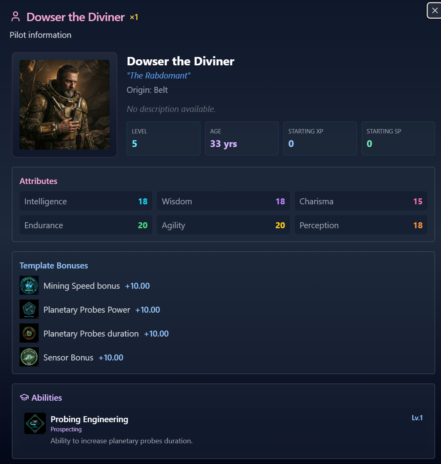Click the ability description about probes duration
This screenshot has width=441, height=464.
tap(122, 441)
